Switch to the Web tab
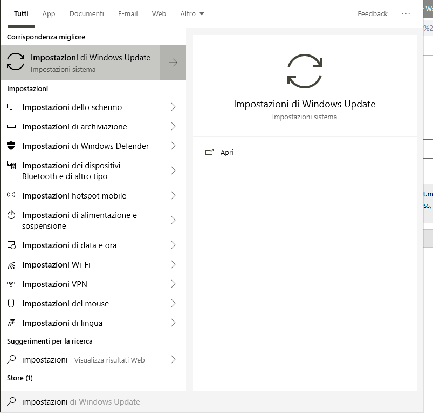 pos(159,14)
